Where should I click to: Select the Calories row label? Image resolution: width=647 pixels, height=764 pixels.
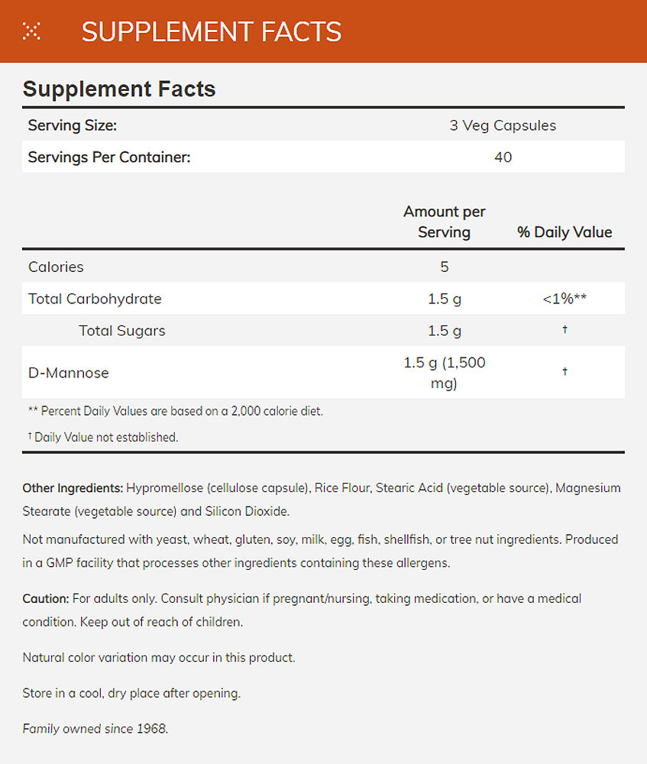click(56, 267)
